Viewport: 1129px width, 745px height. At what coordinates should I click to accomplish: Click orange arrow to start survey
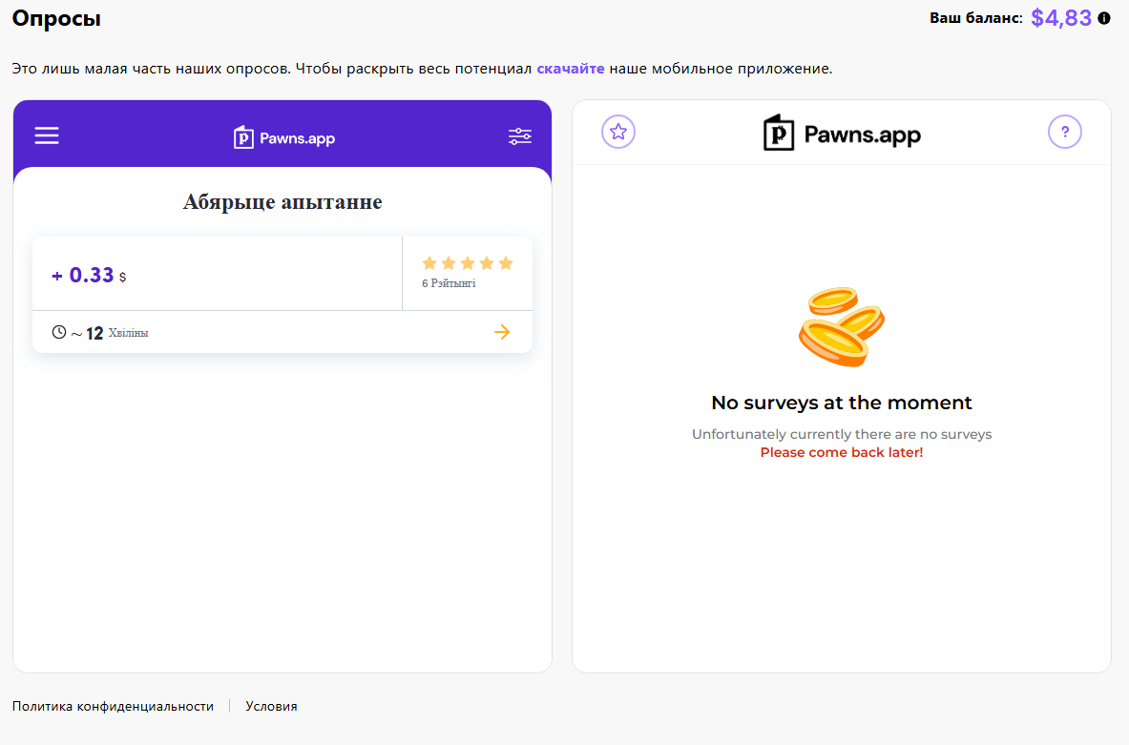click(x=502, y=332)
